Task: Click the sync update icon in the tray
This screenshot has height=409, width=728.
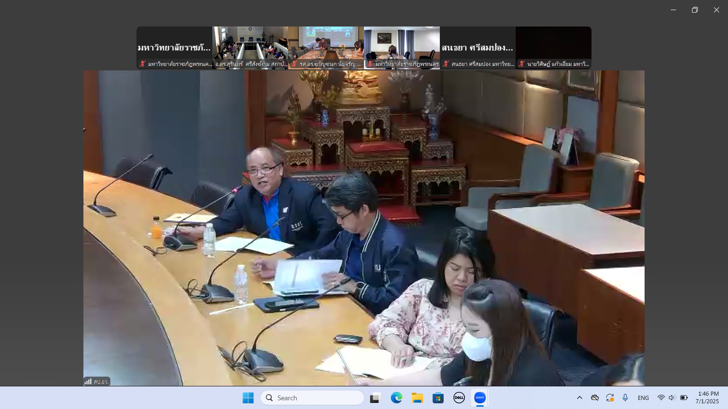Action: (x=610, y=398)
